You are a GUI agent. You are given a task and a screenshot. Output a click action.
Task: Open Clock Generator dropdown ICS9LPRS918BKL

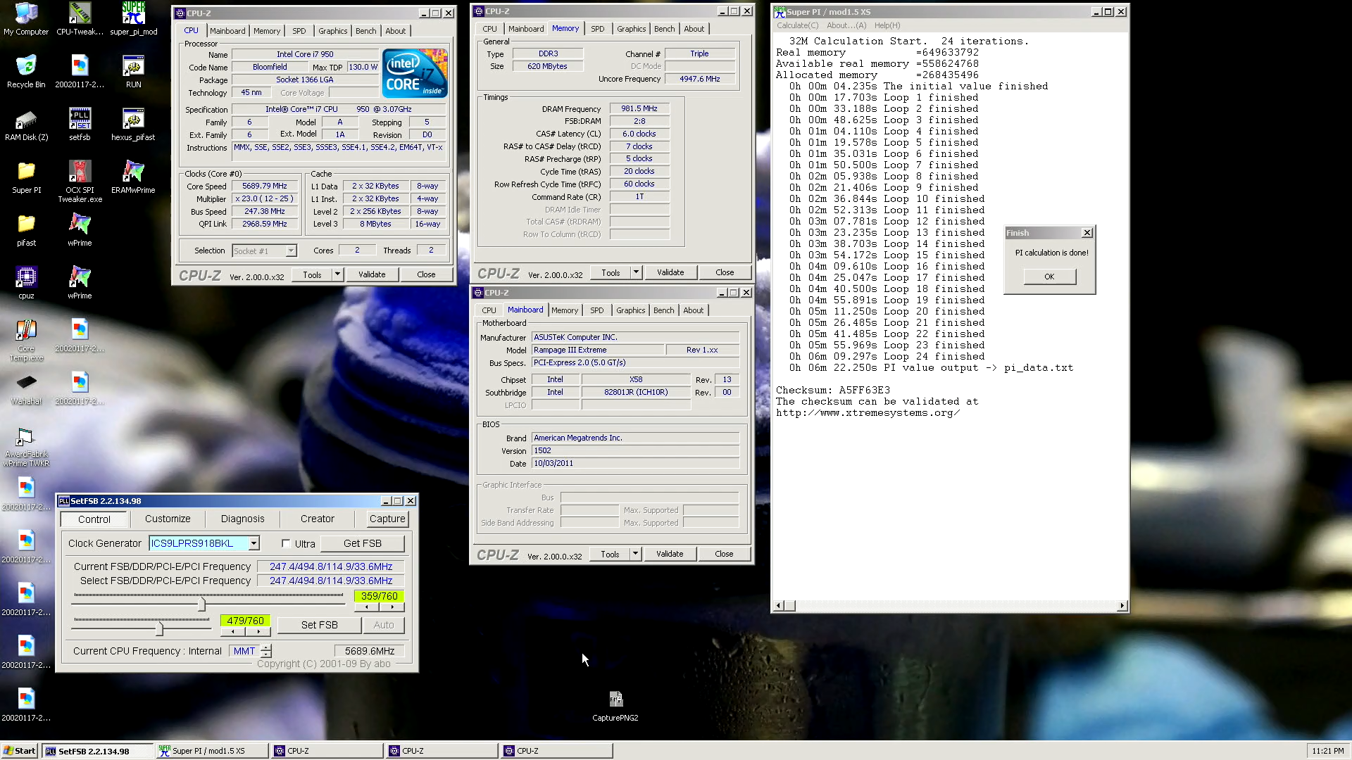(254, 543)
